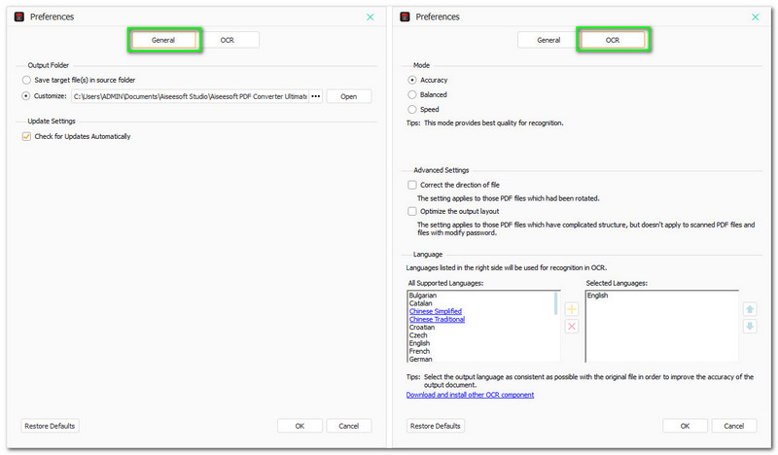Click the app logo in left Preferences window
778x455 pixels.
tap(19, 17)
